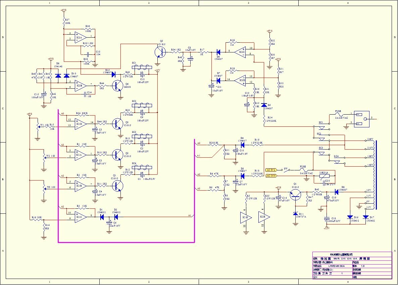Click the D11 1N4737A zener diode
The image size is (398, 285).
pos(295,213)
